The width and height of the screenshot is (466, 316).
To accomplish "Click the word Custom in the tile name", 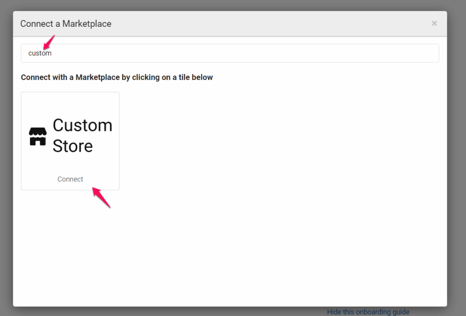I will (x=82, y=125).
